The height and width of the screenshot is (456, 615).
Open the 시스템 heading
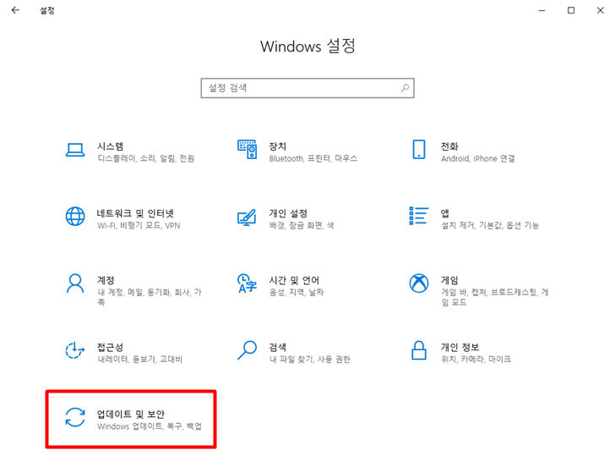point(110,146)
